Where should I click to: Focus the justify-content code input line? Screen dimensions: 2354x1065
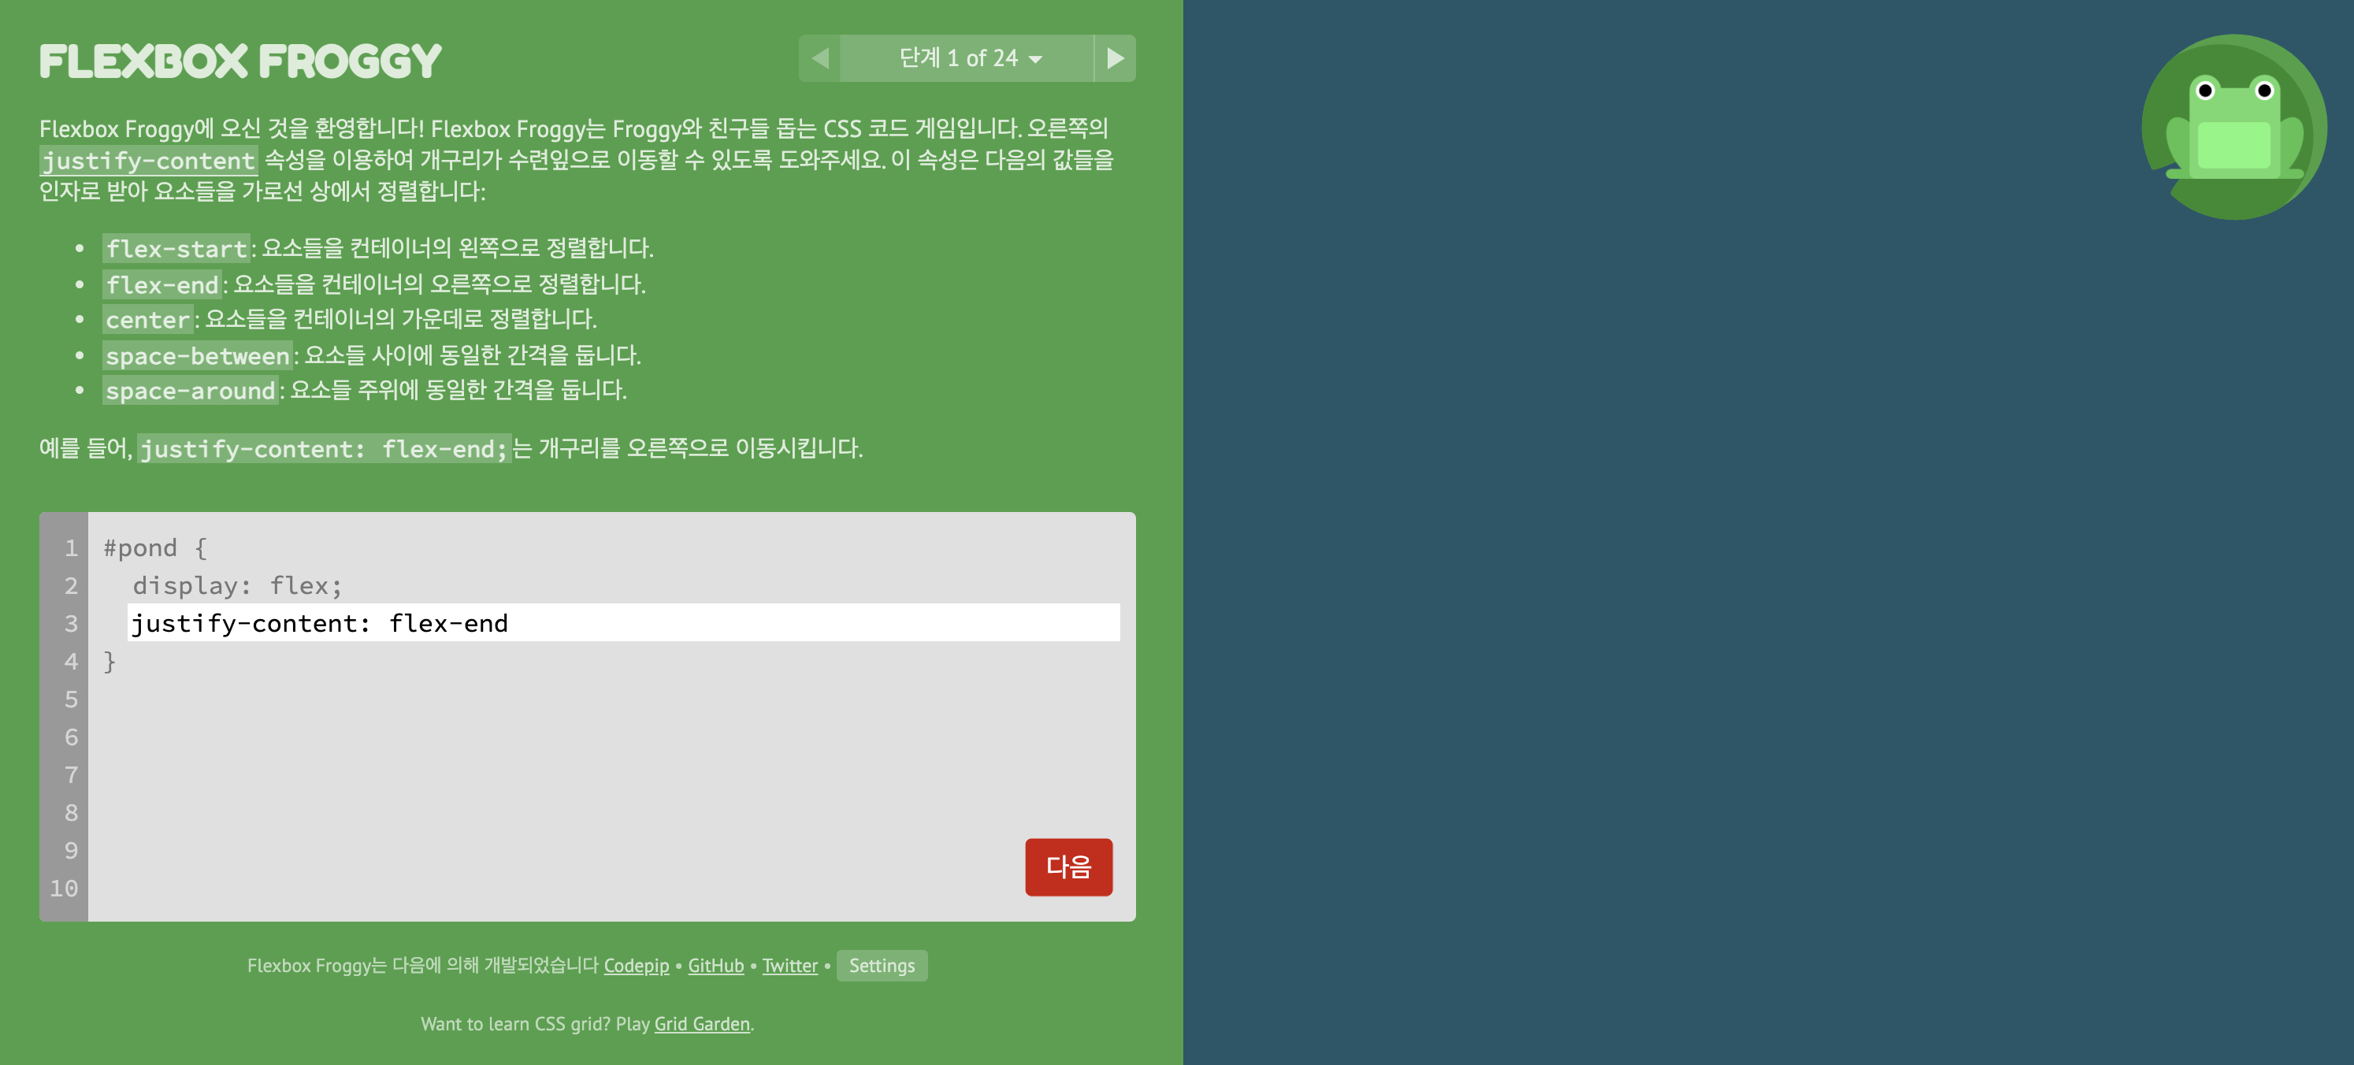coord(623,623)
